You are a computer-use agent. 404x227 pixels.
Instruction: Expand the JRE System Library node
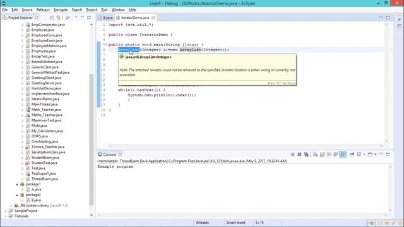pyautogui.click(x=11, y=206)
